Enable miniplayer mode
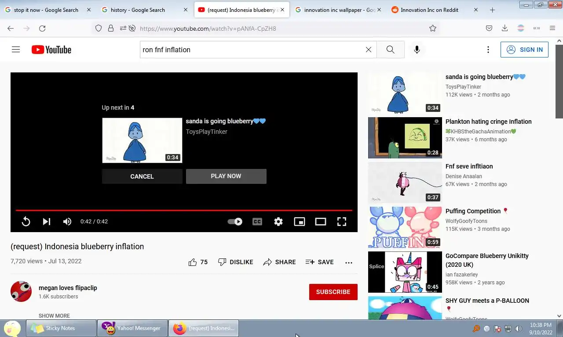This screenshot has height=337, width=563. pyautogui.click(x=300, y=222)
